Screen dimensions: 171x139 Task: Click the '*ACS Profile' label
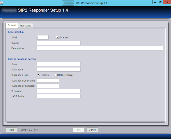point(18,96)
